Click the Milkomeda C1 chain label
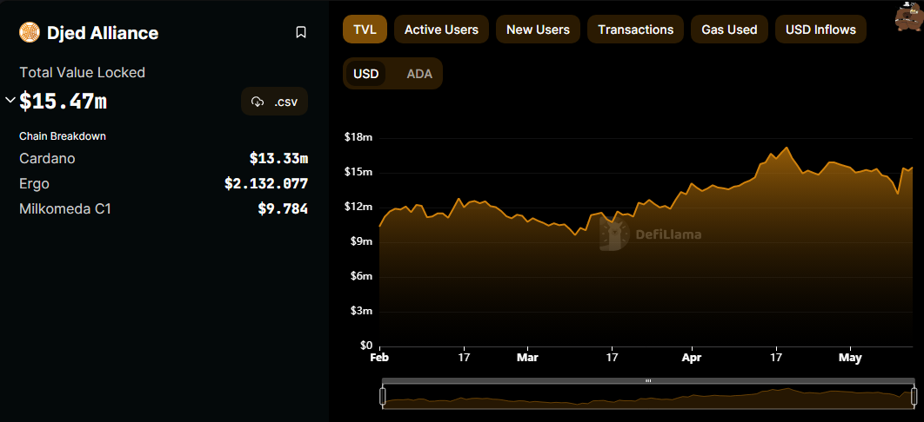The image size is (924, 422). point(65,208)
